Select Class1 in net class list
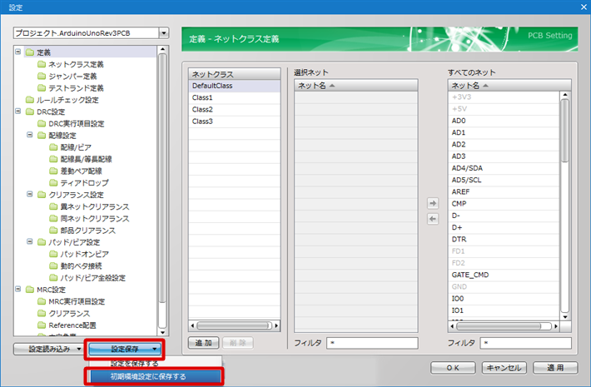 [x=235, y=97]
